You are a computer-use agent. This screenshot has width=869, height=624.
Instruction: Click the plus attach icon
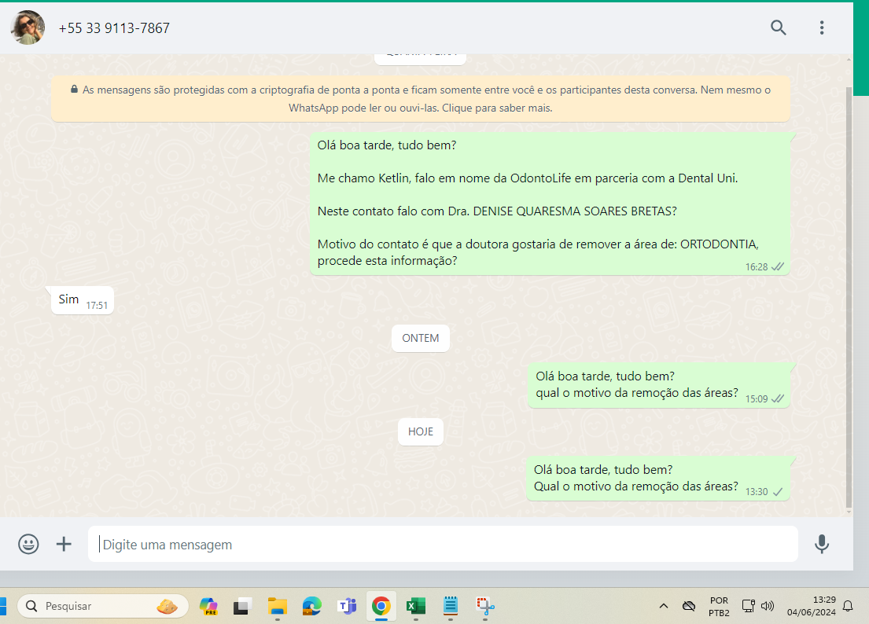[64, 544]
